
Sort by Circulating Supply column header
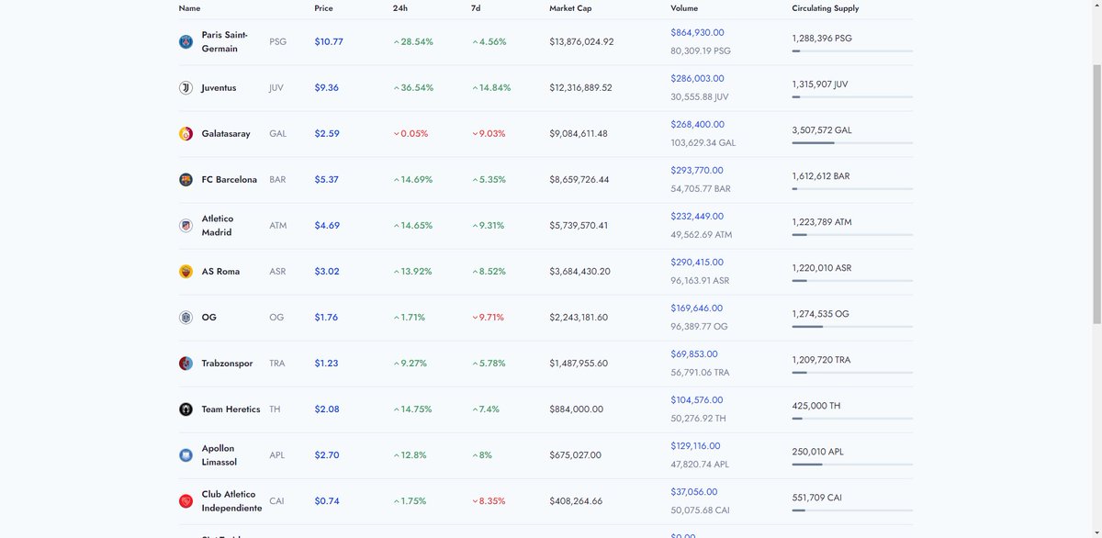click(x=826, y=8)
